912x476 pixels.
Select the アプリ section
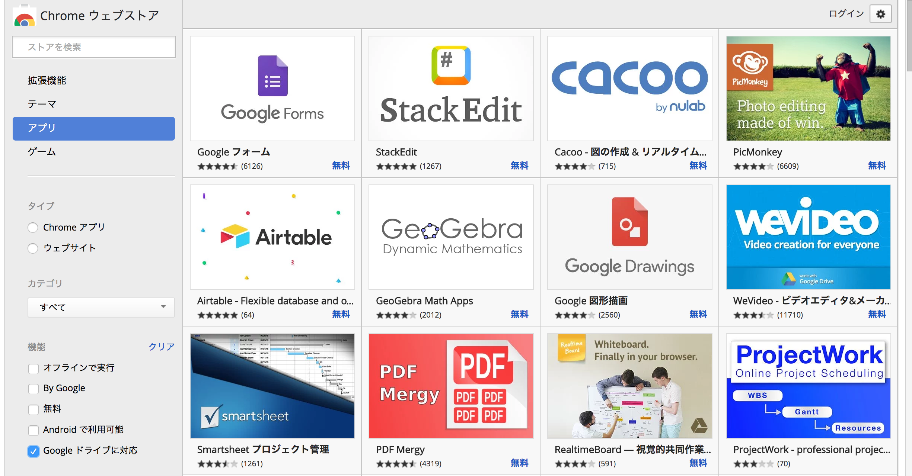point(94,128)
